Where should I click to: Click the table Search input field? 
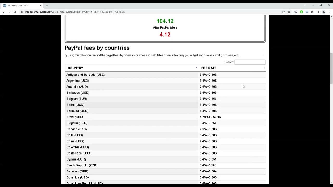tap(250, 62)
